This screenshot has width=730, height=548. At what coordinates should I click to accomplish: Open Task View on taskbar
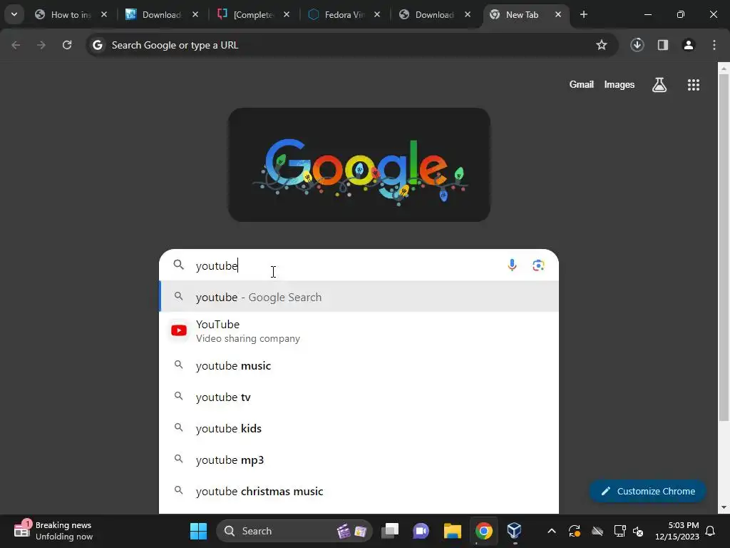(x=390, y=531)
